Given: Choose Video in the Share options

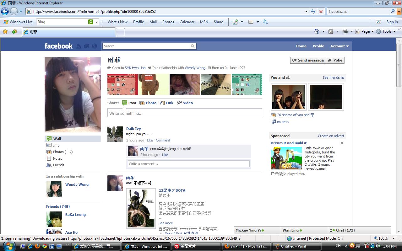Looking at the screenshot, I should (x=185, y=103).
